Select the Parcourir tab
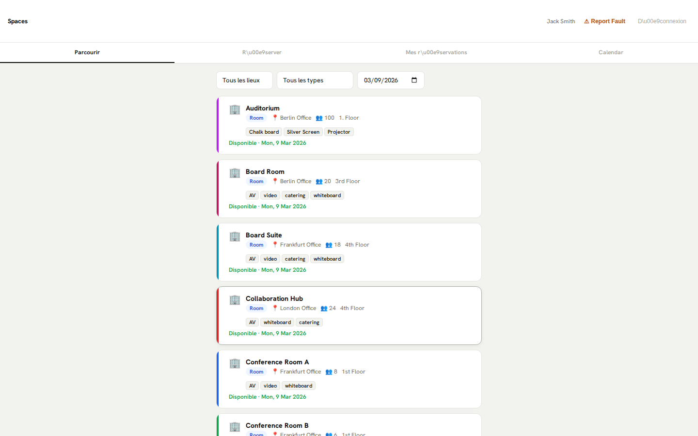Viewport: 698px width, 436px height. [x=87, y=52]
